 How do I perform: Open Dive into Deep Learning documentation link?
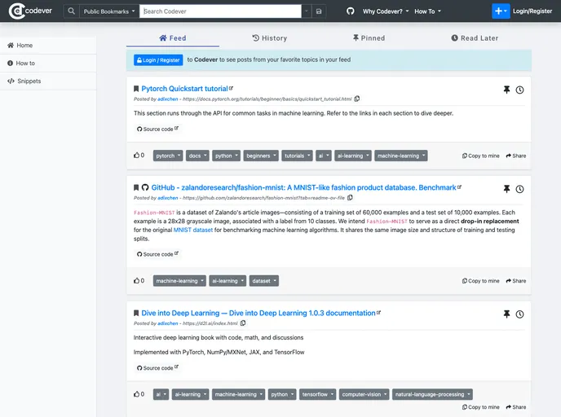click(258, 313)
